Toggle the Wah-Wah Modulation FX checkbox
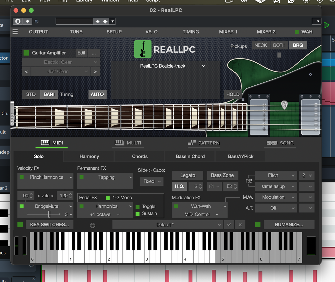The height and width of the screenshot is (282, 335). click(176, 206)
